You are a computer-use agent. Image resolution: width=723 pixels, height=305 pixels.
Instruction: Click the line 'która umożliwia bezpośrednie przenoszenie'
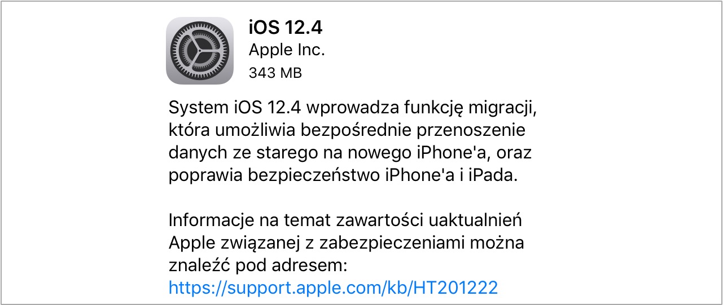click(x=347, y=131)
